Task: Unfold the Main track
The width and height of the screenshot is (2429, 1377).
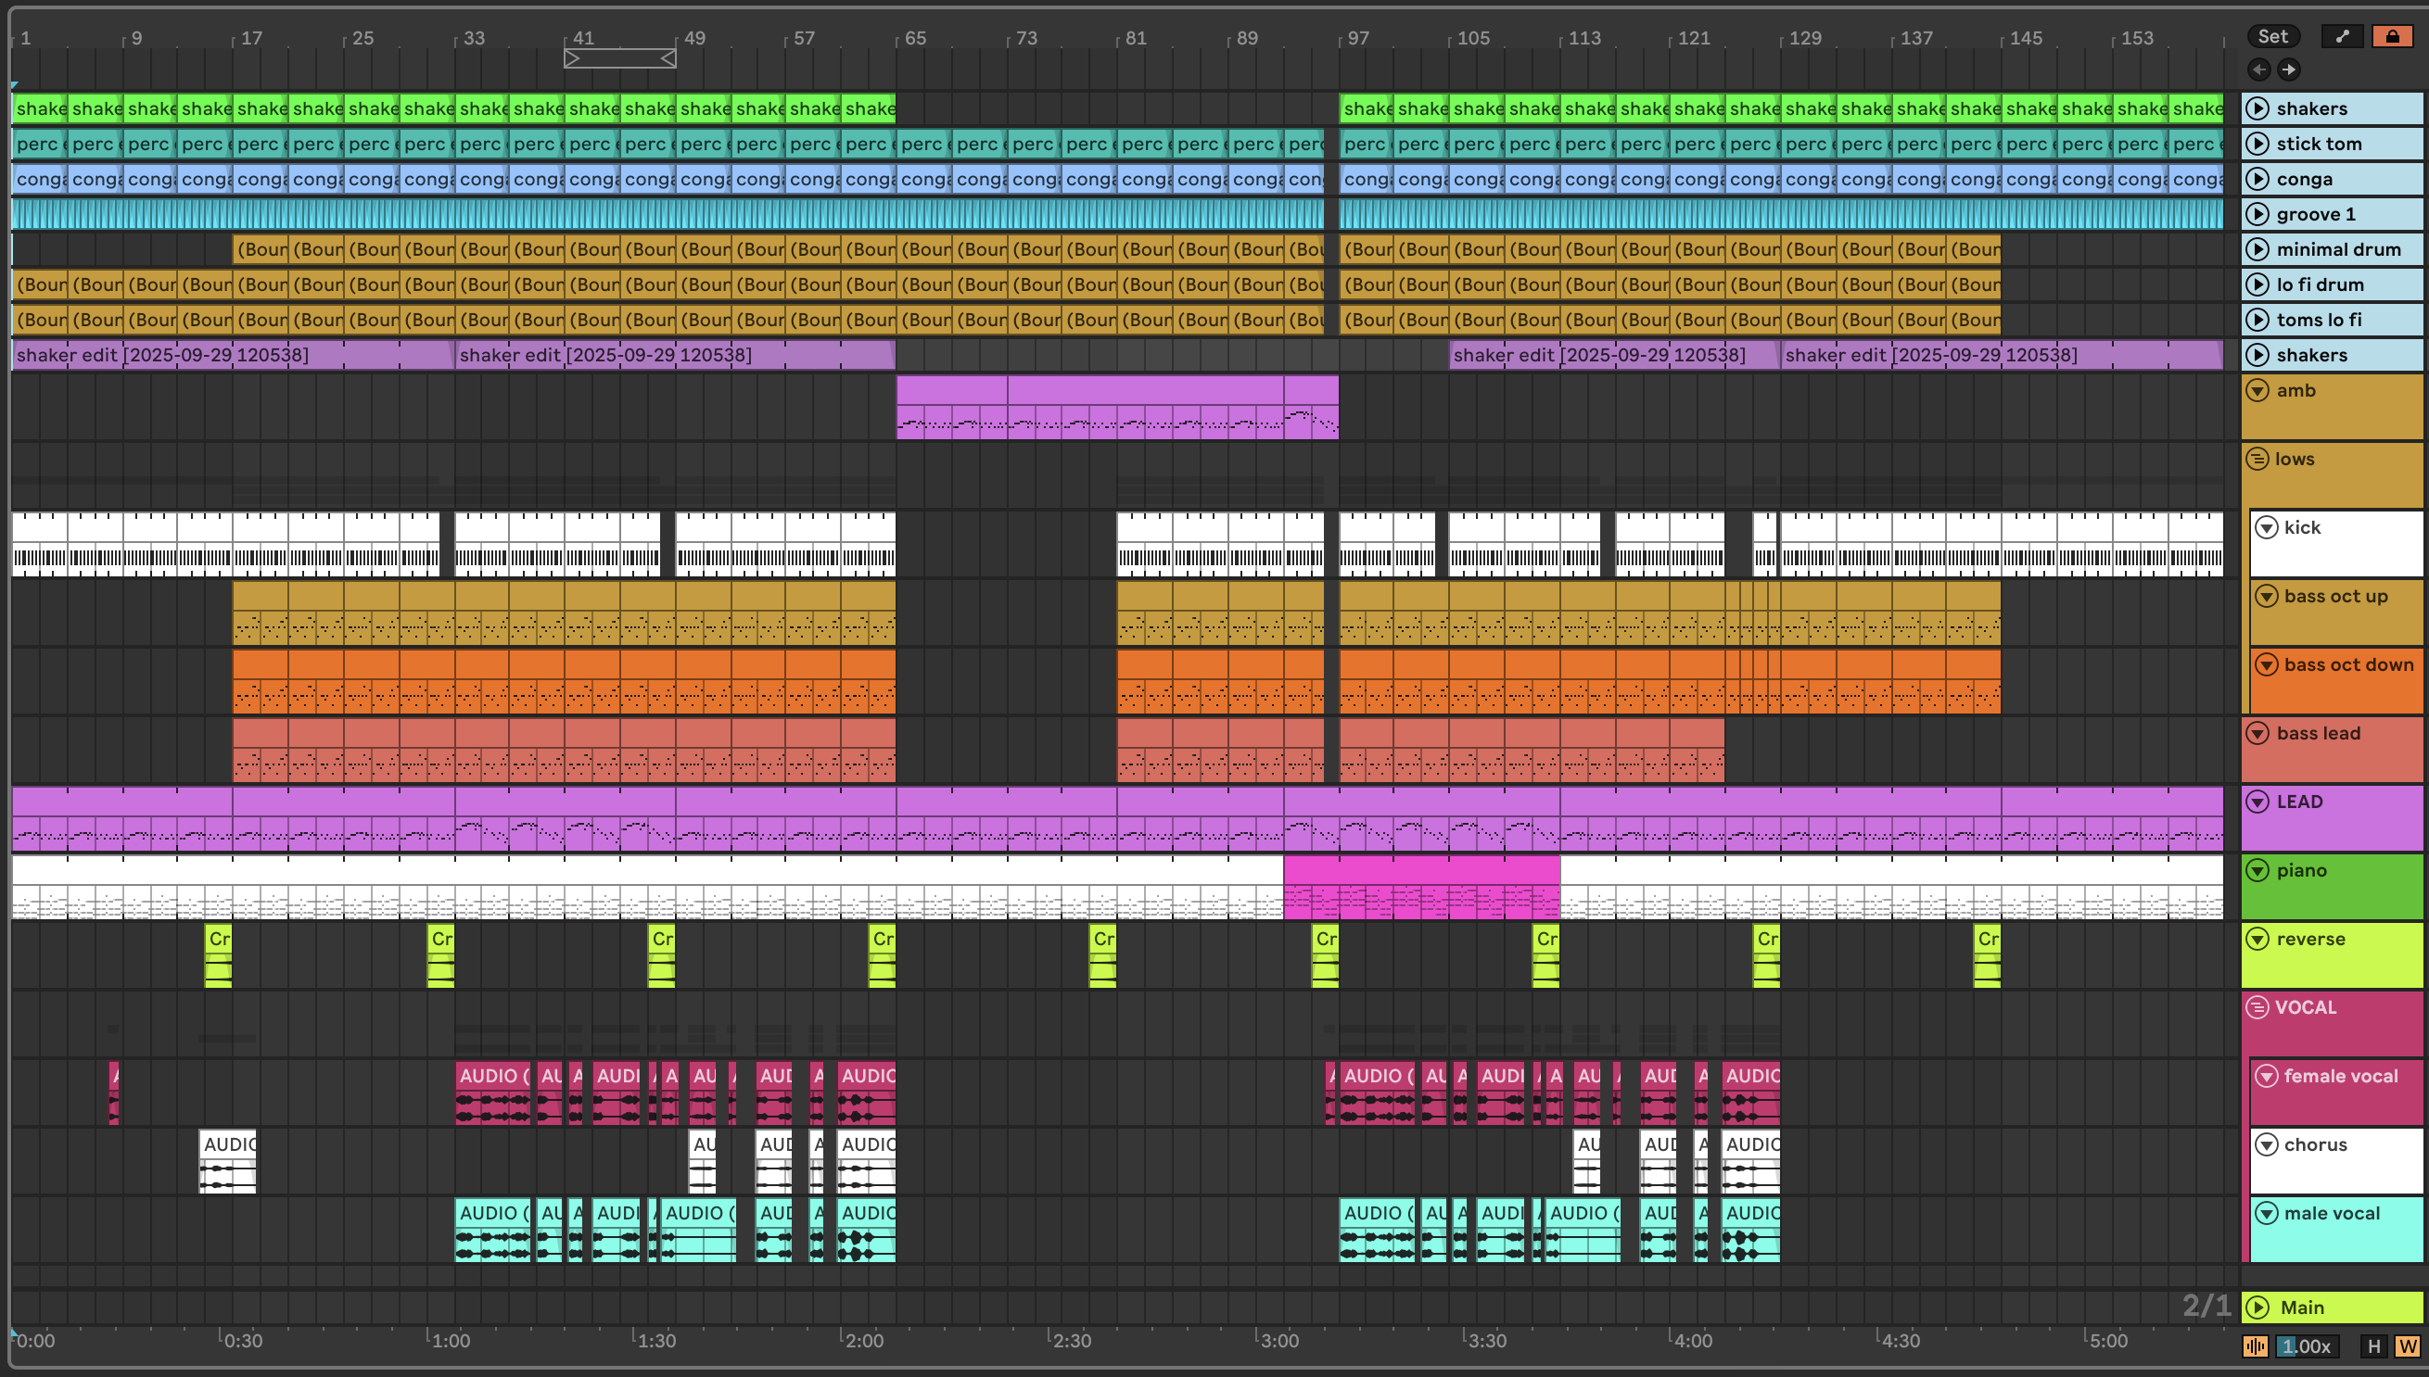Action: (x=2257, y=1307)
